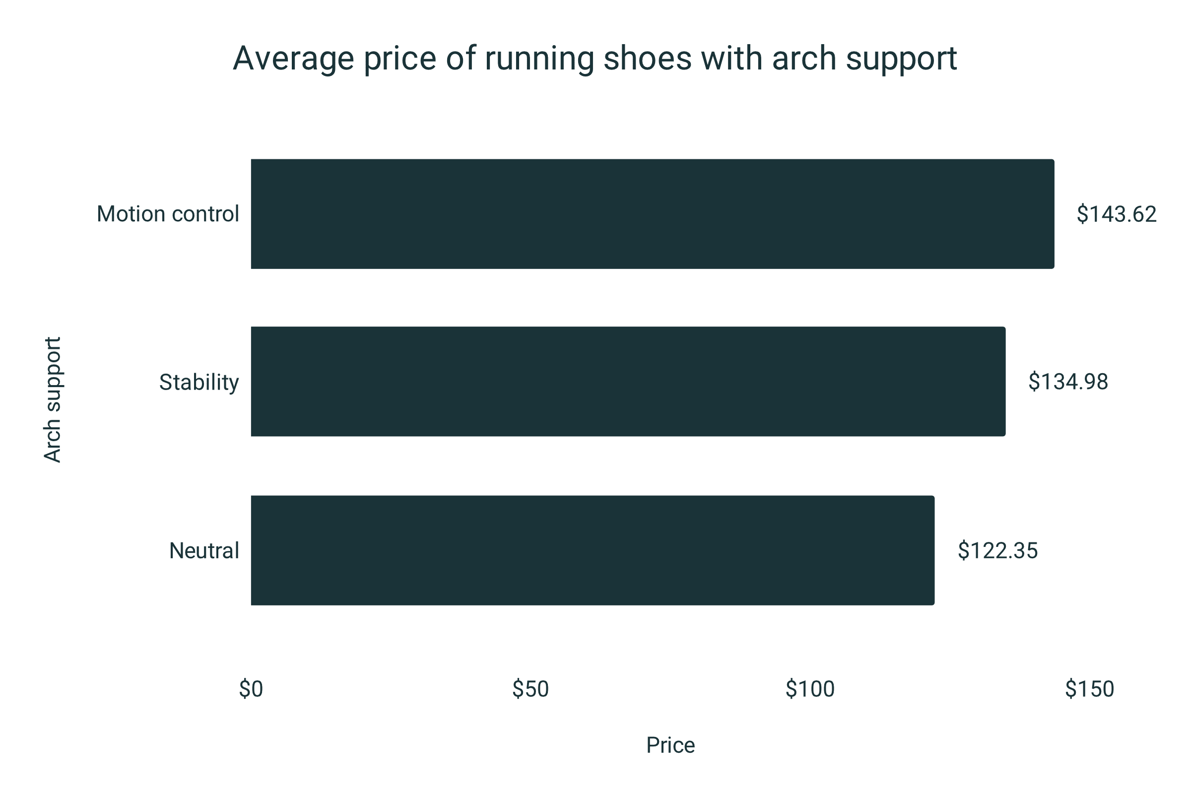The image size is (1191, 794).
Task: Click the words 'arch support' in title
Action: [864, 60]
